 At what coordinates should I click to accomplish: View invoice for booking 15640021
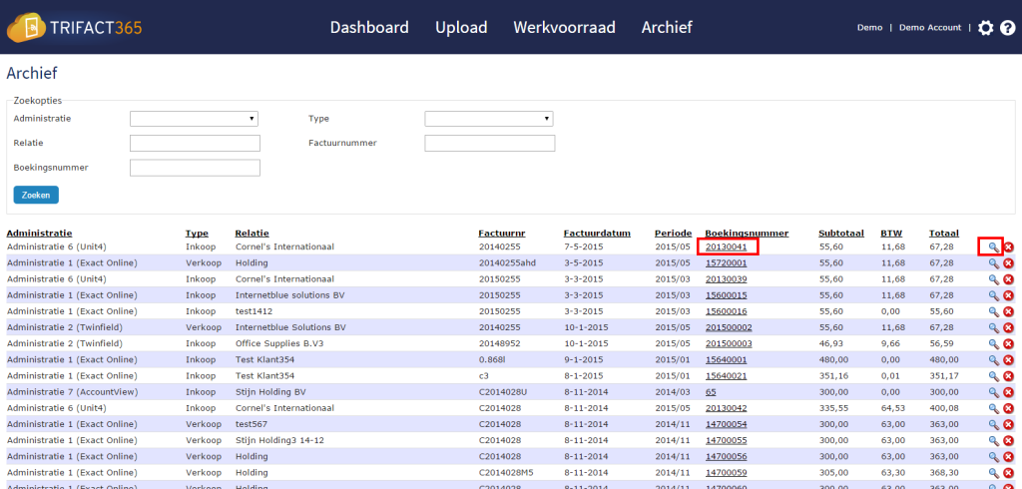click(x=993, y=375)
